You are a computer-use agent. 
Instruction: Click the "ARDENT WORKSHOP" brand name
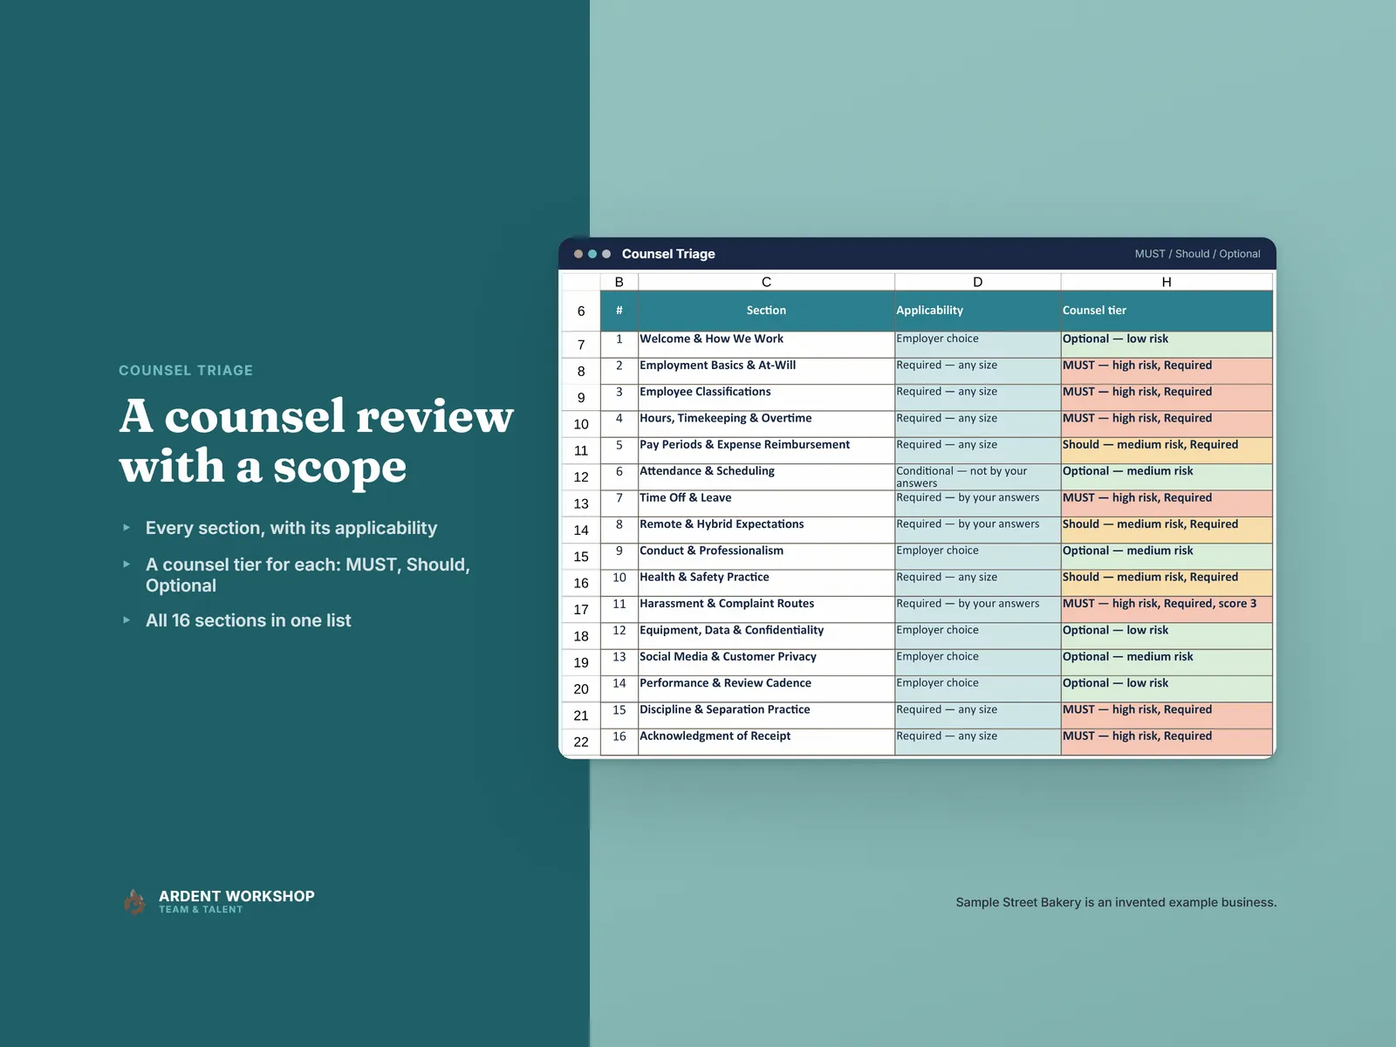click(236, 896)
